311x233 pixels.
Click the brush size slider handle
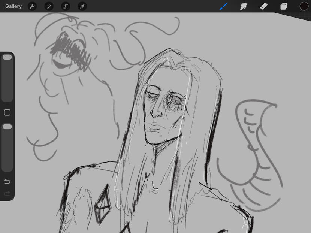[x=7, y=57]
